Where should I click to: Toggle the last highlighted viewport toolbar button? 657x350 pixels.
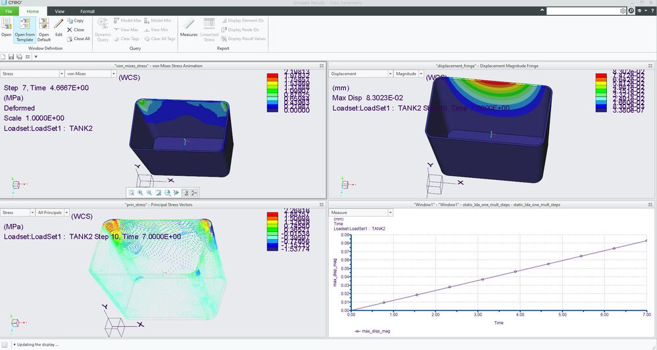pos(195,193)
